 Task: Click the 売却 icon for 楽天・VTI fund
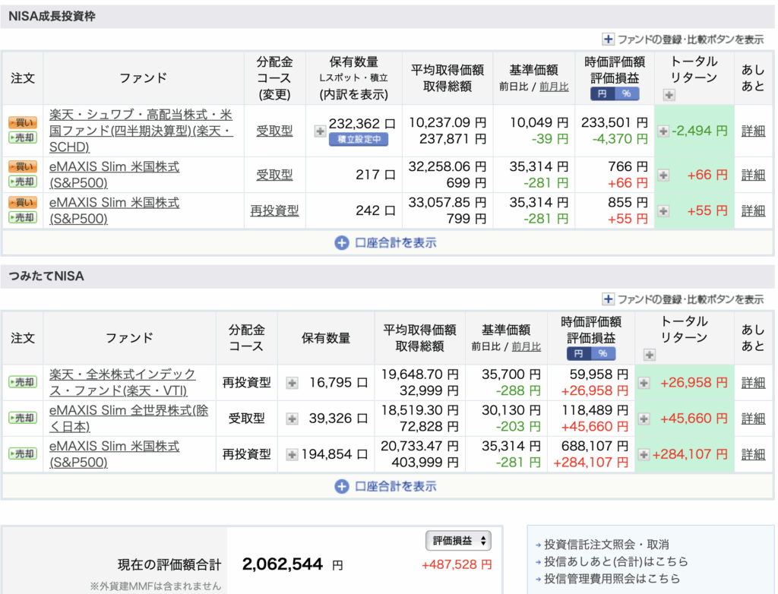point(22,382)
